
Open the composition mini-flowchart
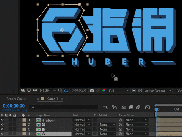pos(105,107)
